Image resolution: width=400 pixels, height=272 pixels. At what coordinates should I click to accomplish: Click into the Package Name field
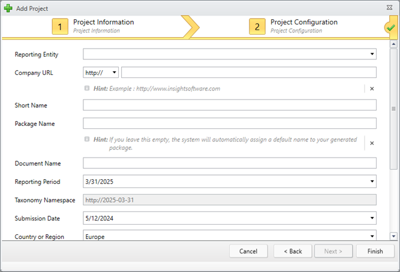tap(230, 123)
